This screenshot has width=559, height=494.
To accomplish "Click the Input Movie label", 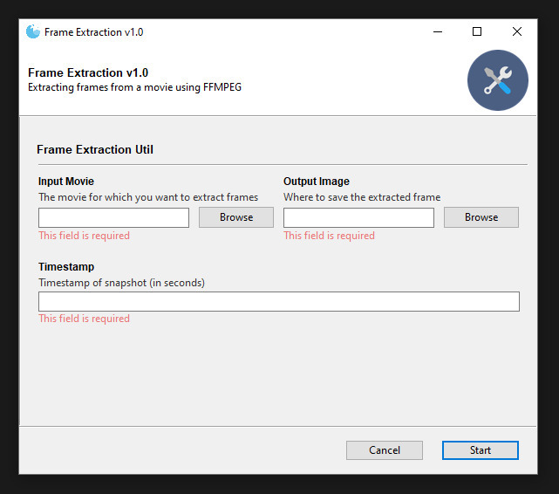I will pyautogui.click(x=66, y=182).
